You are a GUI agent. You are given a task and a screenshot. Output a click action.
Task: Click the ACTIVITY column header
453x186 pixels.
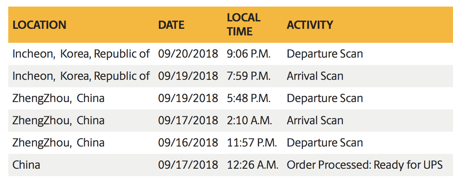click(310, 25)
